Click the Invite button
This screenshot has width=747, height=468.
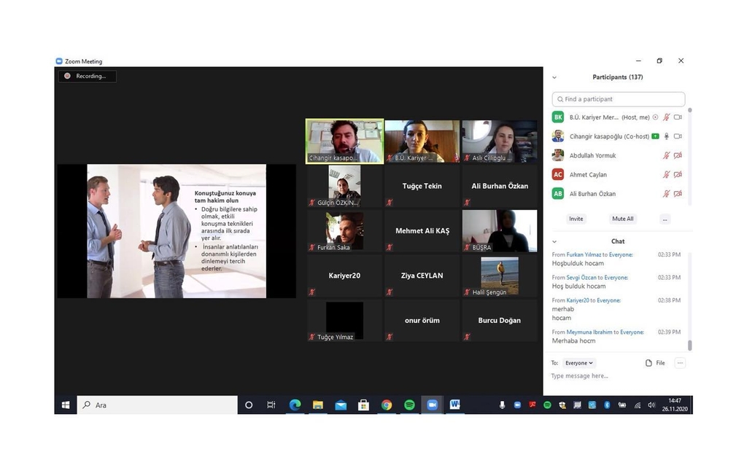click(576, 219)
